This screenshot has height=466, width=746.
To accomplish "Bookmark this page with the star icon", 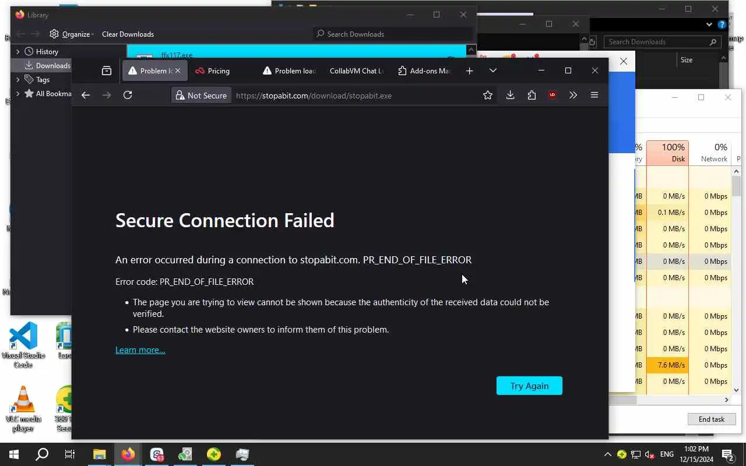I will coord(488,96).
